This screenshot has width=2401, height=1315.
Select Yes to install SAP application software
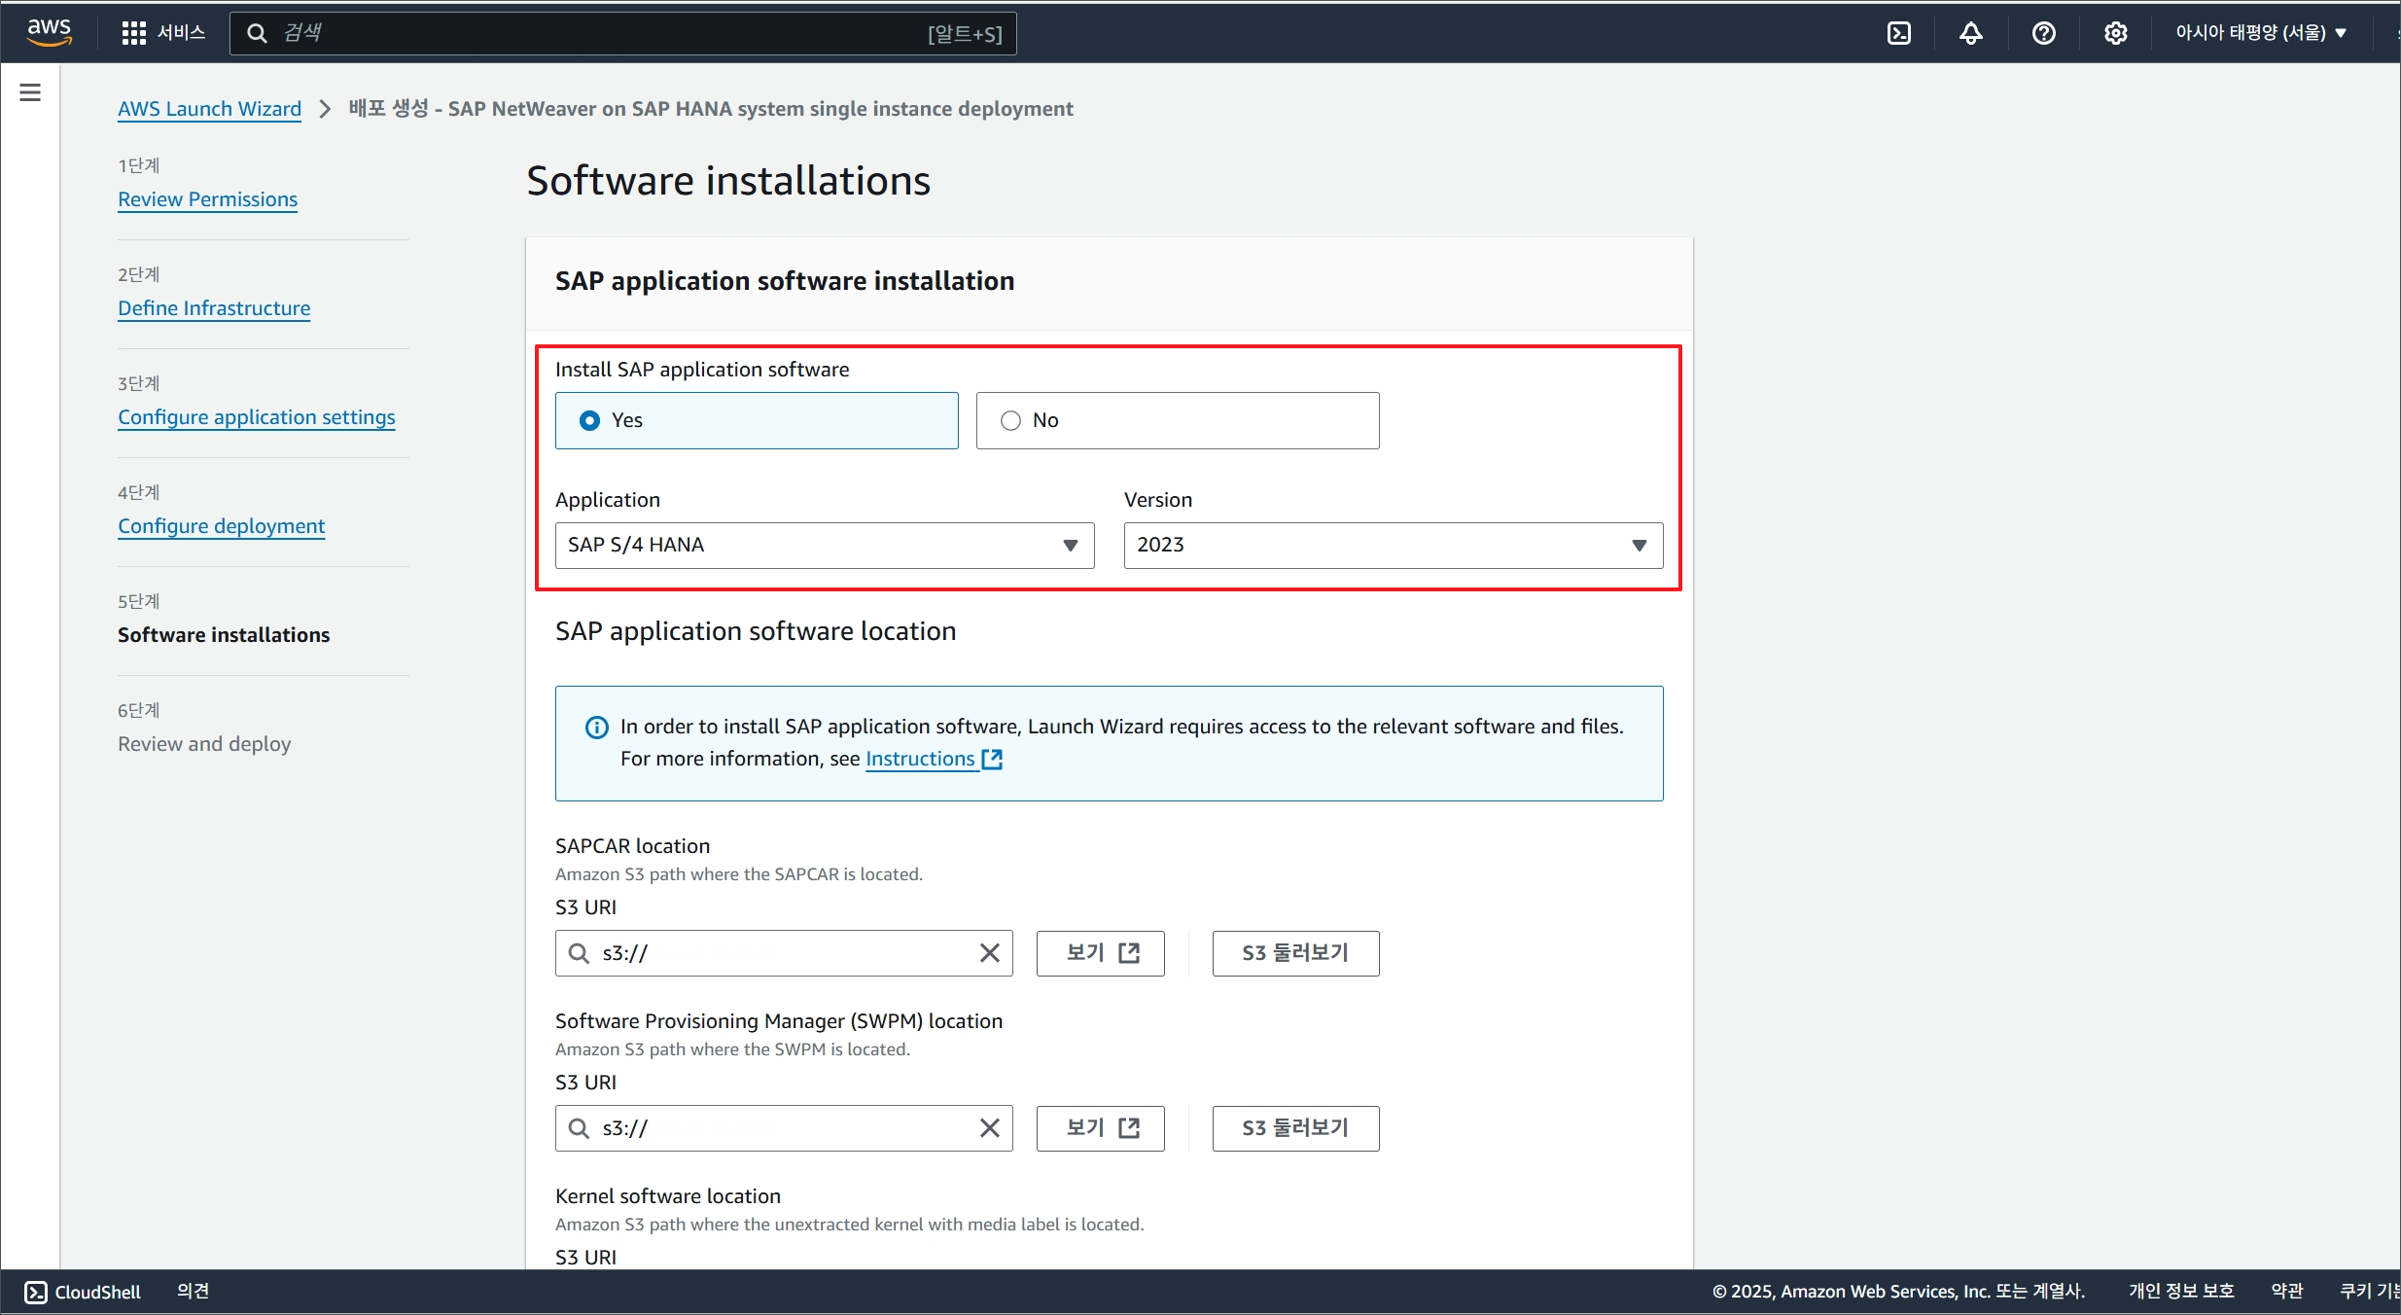757,420
